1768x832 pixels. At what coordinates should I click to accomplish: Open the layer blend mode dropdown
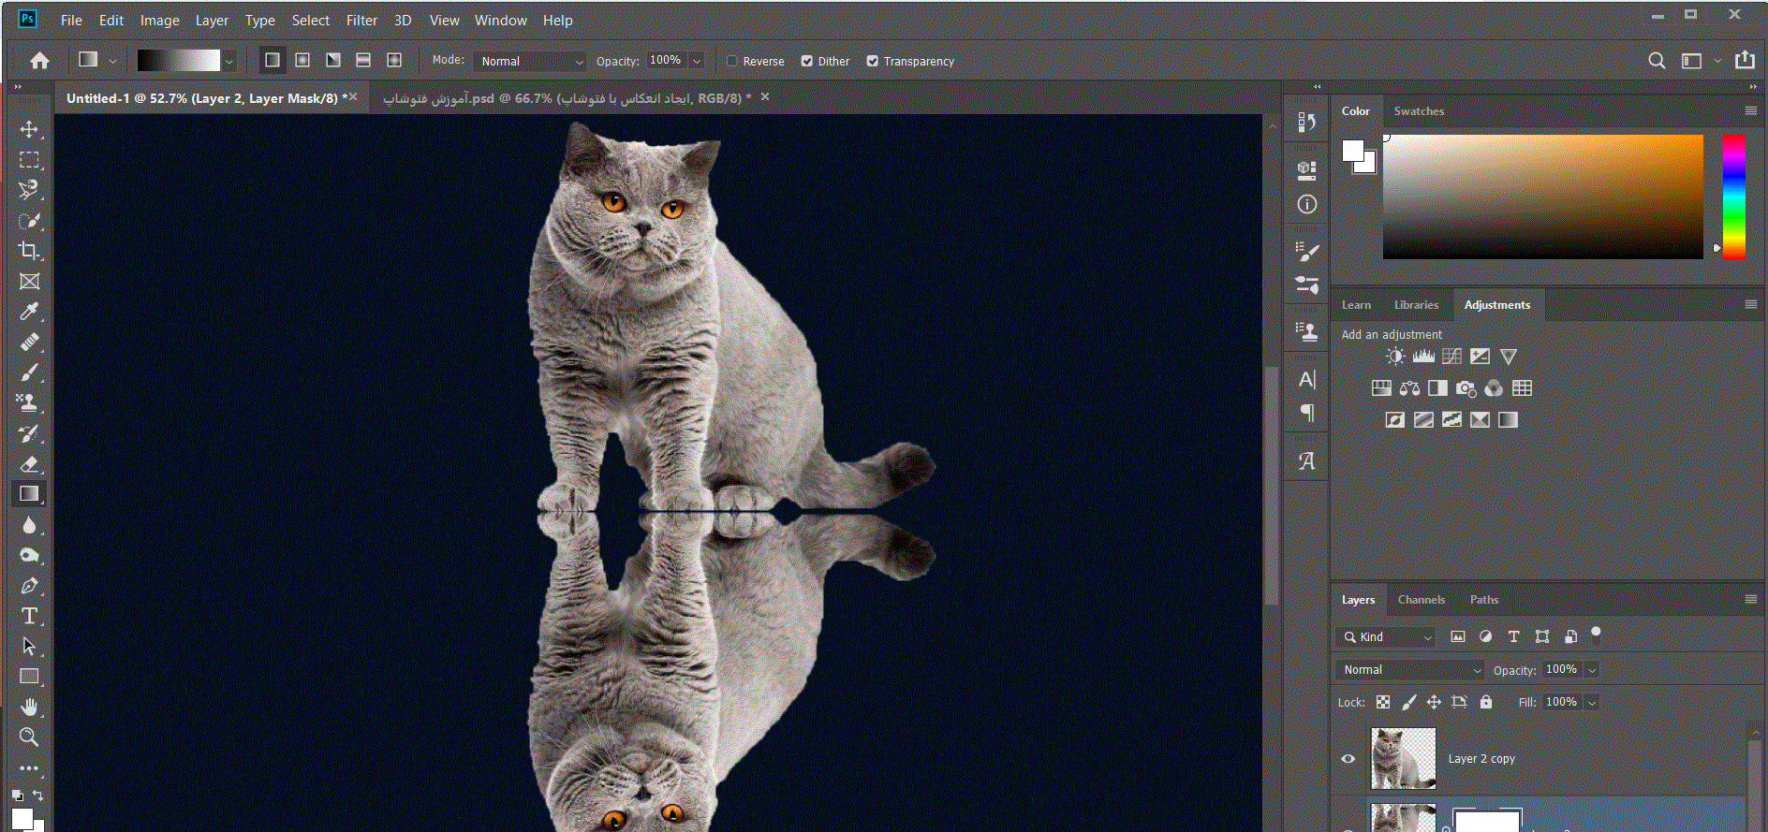coord(1411,670)
